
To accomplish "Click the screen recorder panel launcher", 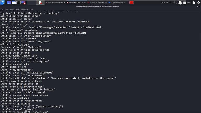I will click(24, 2).
